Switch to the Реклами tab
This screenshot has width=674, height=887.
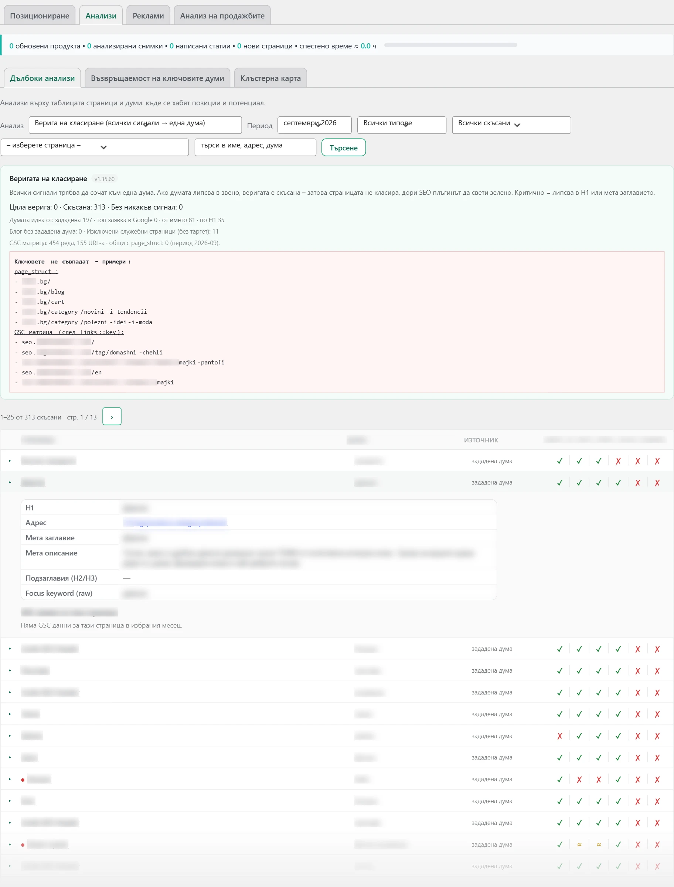click(x=148, y=15)
